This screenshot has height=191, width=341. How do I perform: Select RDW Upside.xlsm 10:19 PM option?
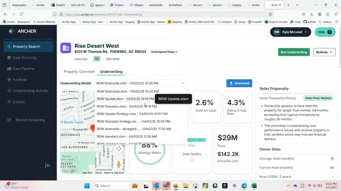click(125, 99)
